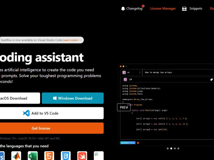Click the Snippets tray icon
Screen dimensions: 214x160
pyautogui.click(x=184, y=9)
